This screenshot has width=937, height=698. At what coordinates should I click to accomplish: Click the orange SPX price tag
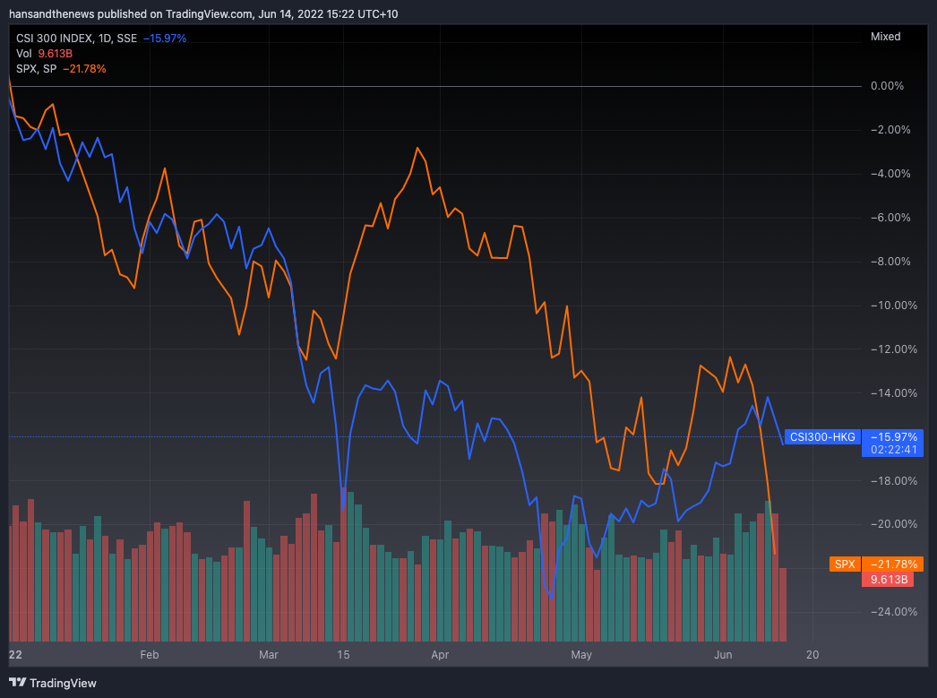click(x=845, y=564)
